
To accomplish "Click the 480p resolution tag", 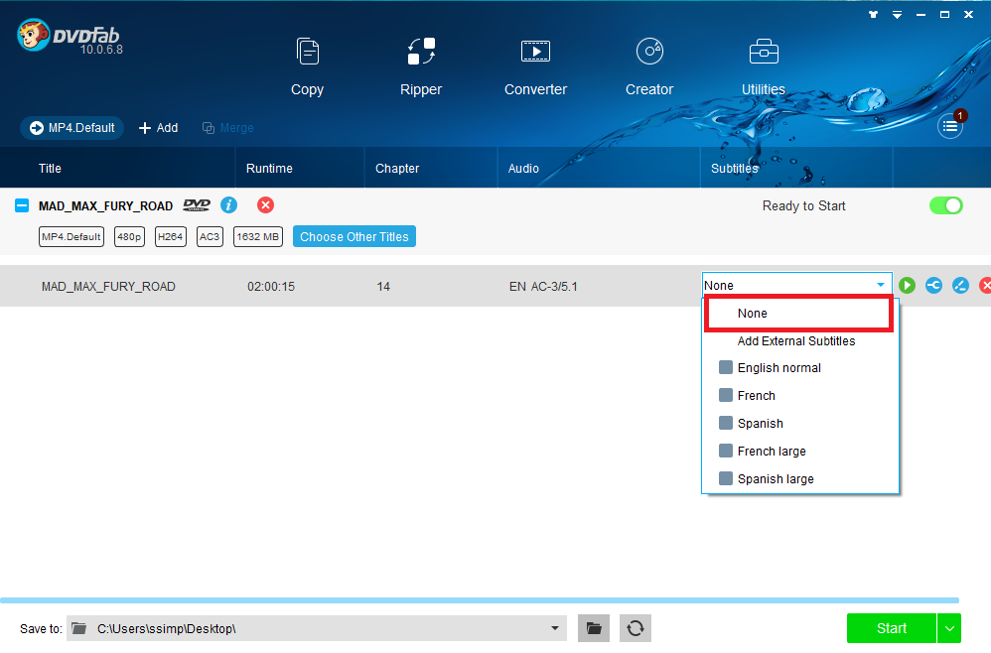I will [129, 237].
